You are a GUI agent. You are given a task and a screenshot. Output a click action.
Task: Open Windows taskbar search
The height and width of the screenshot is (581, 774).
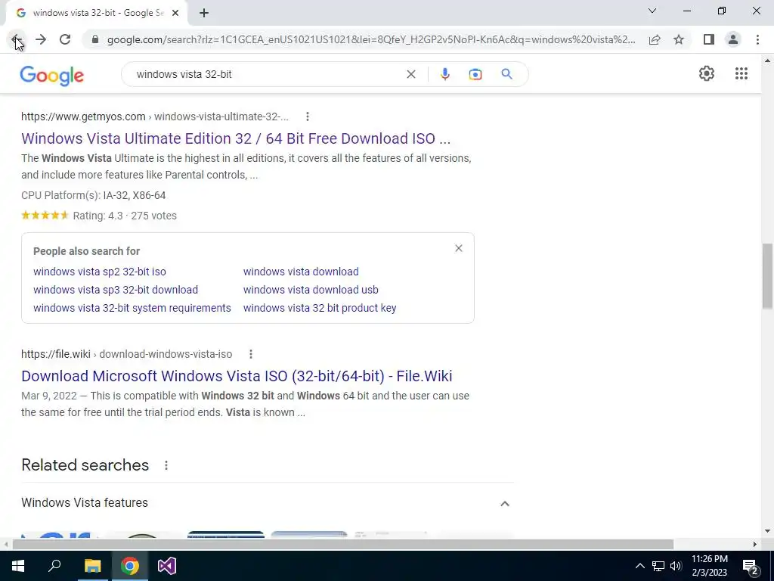click(x=54, y=566)
